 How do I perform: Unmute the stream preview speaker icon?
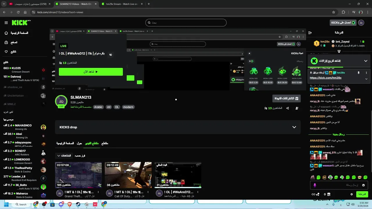pos(110,55)
